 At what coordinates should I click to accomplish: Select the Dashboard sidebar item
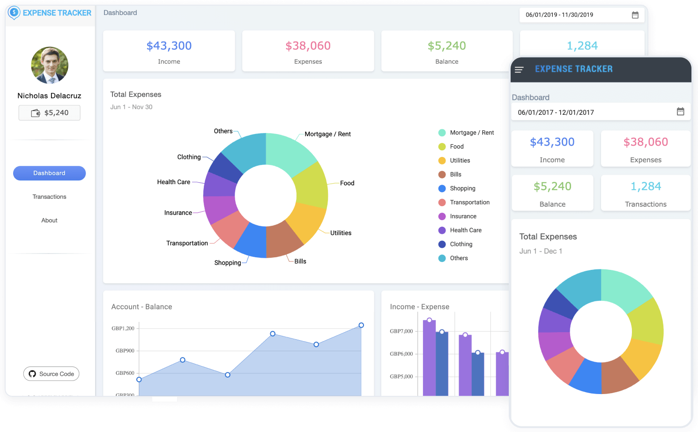[x=49, y=173]
